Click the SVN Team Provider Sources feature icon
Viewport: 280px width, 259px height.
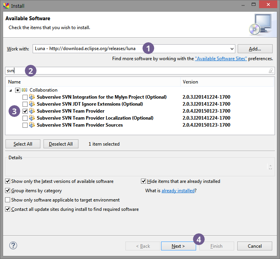pos(33,125)
